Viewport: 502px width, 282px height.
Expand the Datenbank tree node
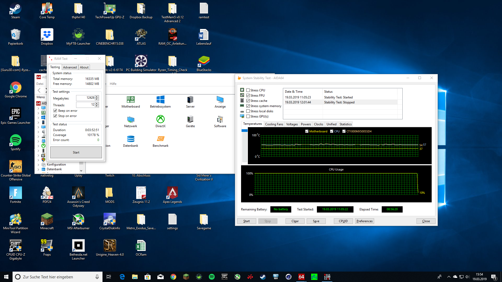pyautogui.click(x=38, y=169)
